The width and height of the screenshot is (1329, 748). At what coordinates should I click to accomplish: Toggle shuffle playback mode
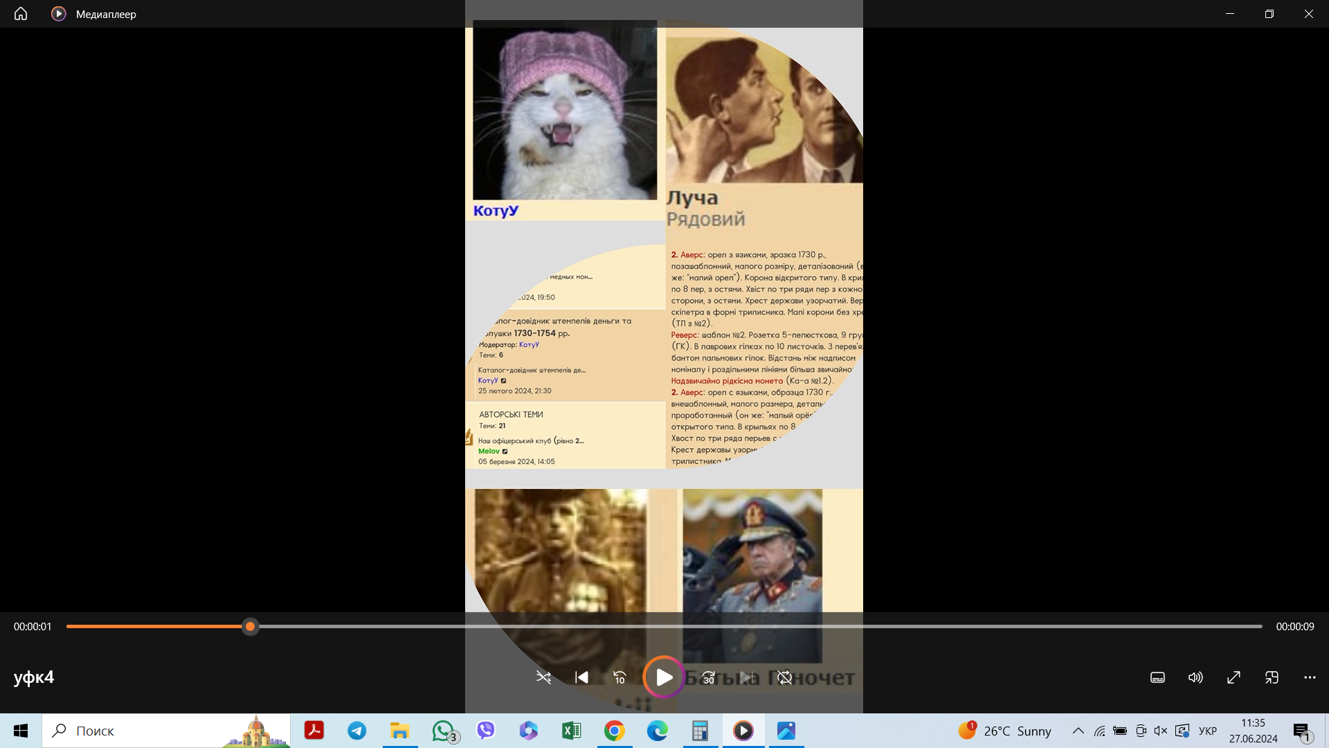pos(543,677)
